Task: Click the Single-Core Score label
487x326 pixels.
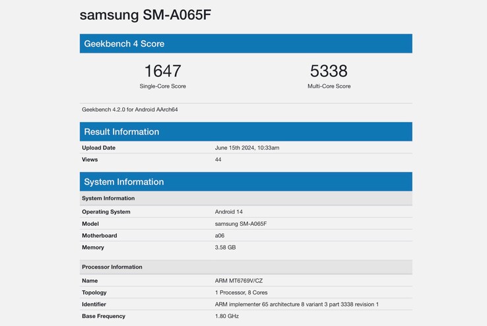Action: (162, 86)
